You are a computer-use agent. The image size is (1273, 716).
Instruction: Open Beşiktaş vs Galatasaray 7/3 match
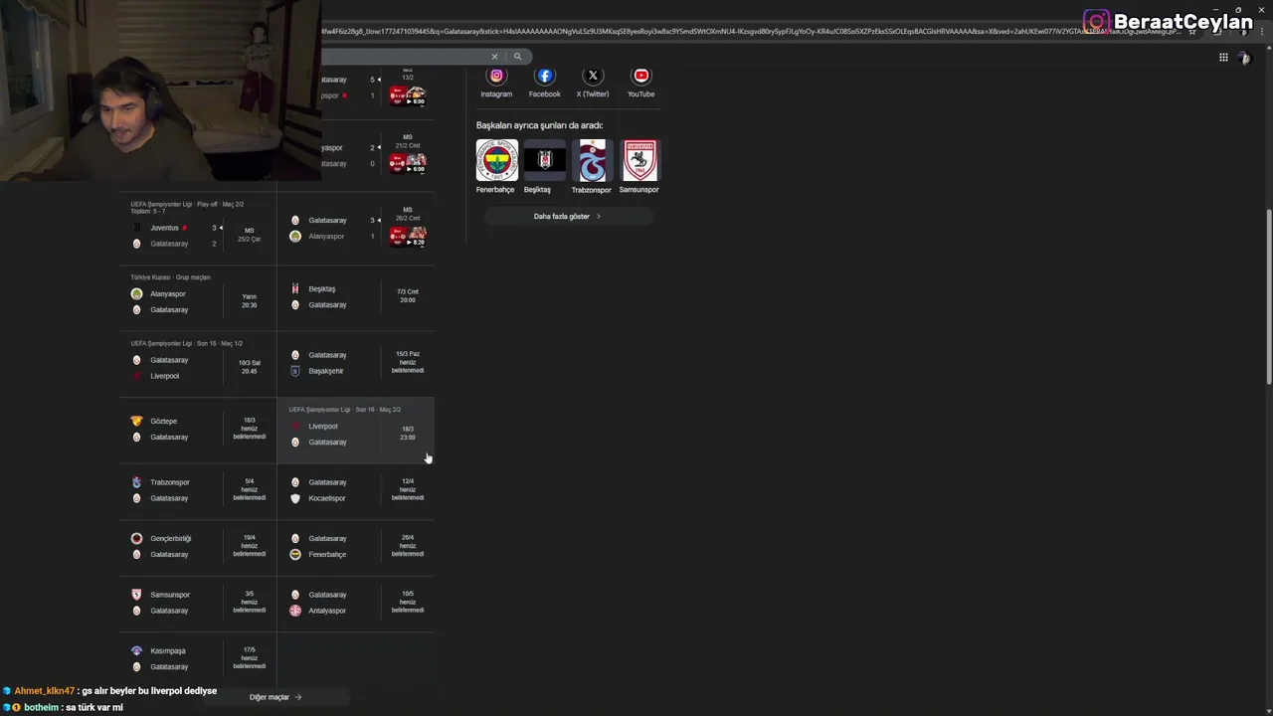click(356, 296)
